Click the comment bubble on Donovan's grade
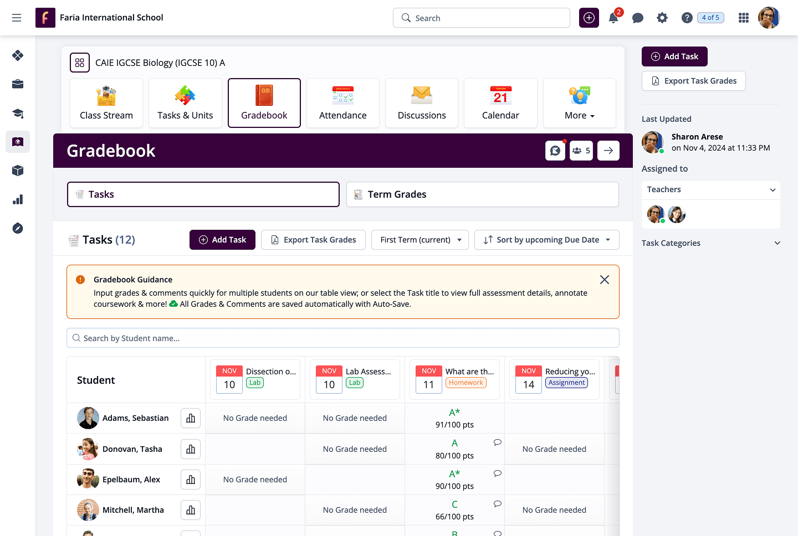Viewport: 798px width, 536px height. point(498,442)
